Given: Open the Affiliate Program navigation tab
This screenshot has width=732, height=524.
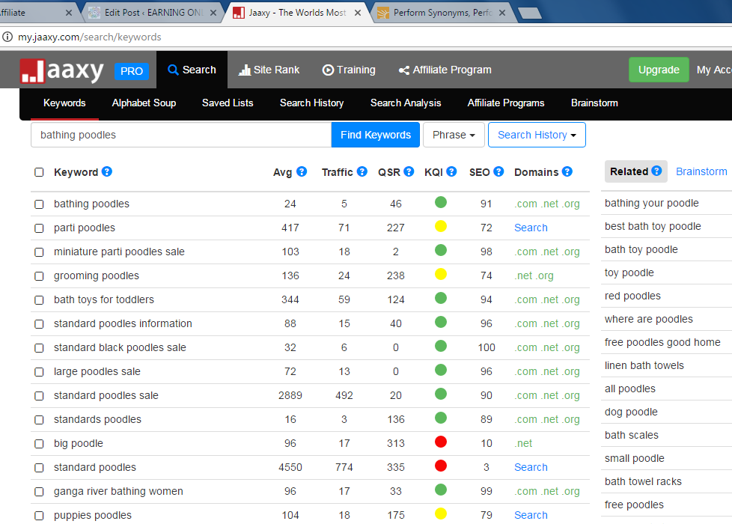Looking at the screenshot, I should pyautogui.click(x=445, y=70).
